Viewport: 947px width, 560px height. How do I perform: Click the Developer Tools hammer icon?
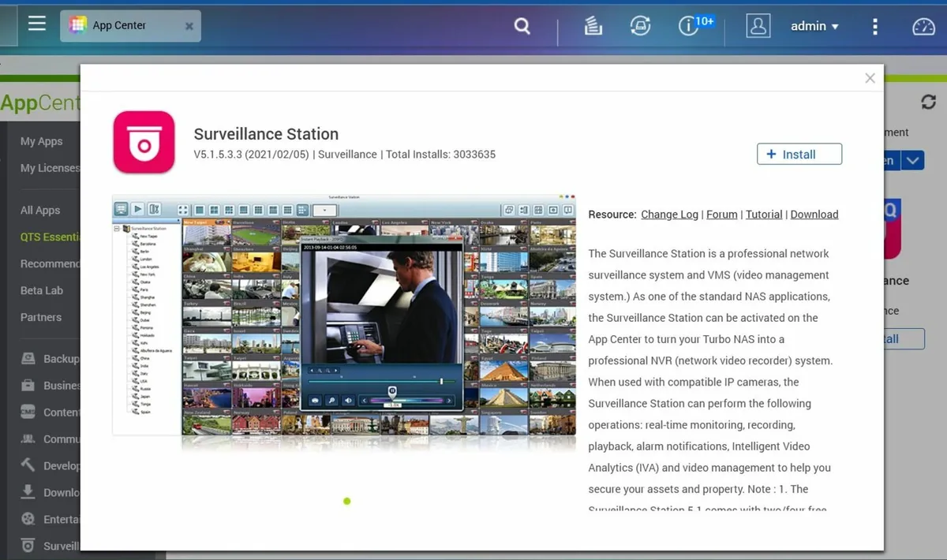pyautogui.click(x=28, y=465)
